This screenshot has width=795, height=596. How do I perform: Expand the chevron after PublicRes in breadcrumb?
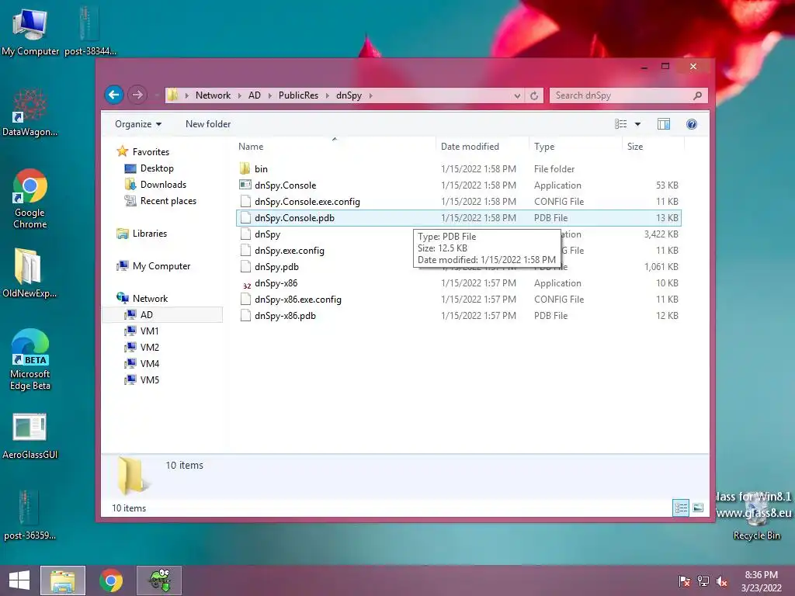pos(327,95)
